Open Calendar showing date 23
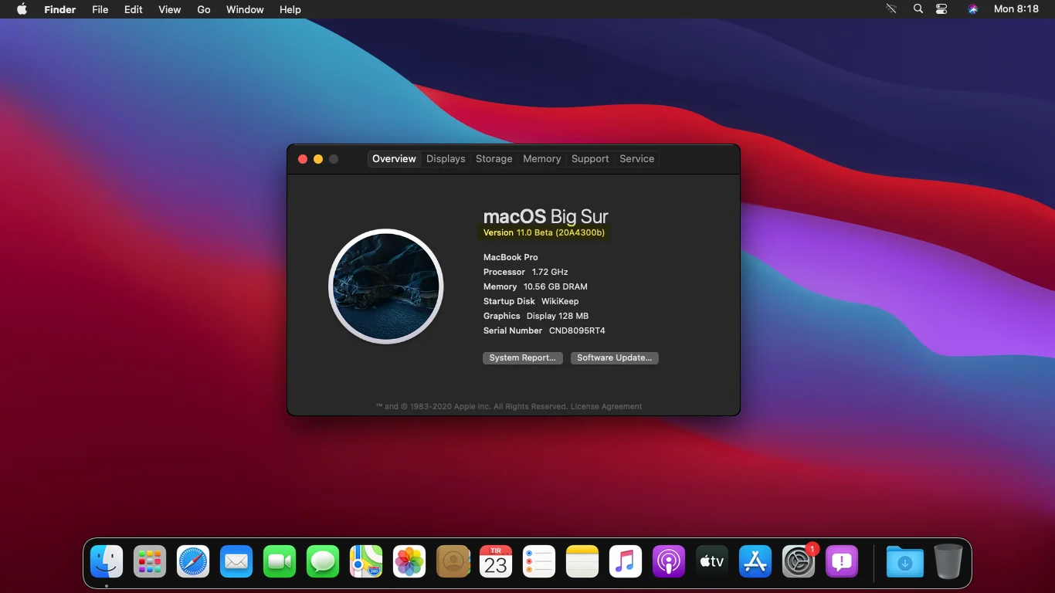The width and height of the screenshot is (1055, 593). 496,561
